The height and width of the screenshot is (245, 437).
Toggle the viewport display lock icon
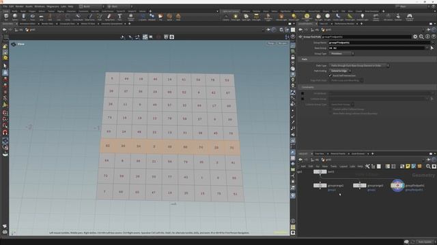point(293,57)
